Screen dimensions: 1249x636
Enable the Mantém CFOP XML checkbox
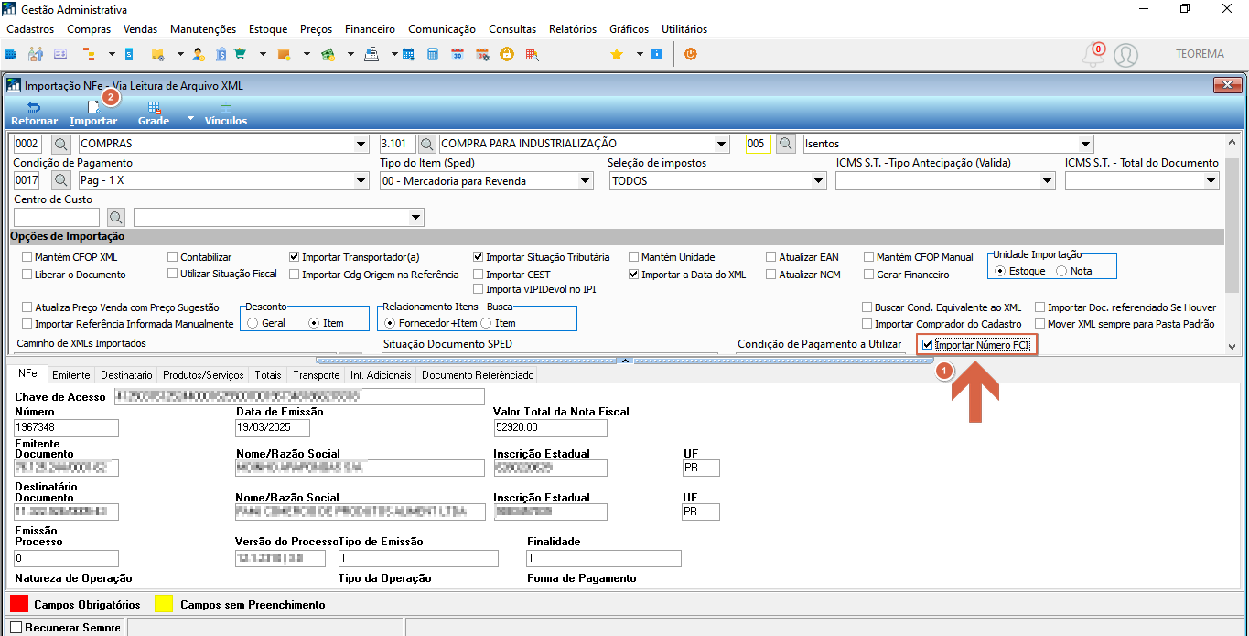27,257
